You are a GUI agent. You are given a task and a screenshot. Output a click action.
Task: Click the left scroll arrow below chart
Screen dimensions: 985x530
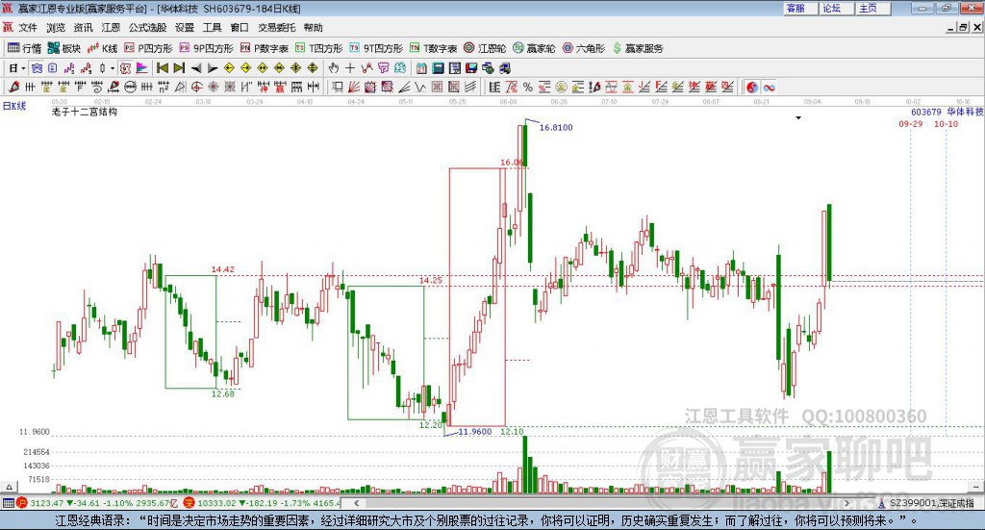tap(356, 503)
